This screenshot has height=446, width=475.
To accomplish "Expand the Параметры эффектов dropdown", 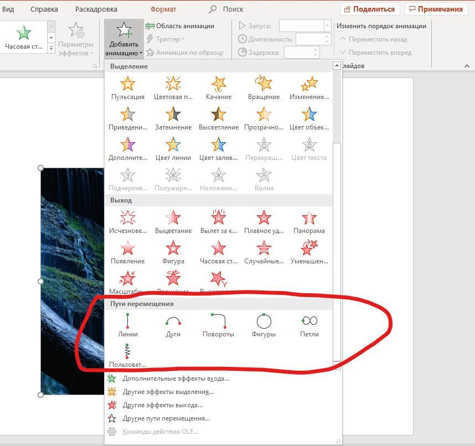I will point(76,39).
